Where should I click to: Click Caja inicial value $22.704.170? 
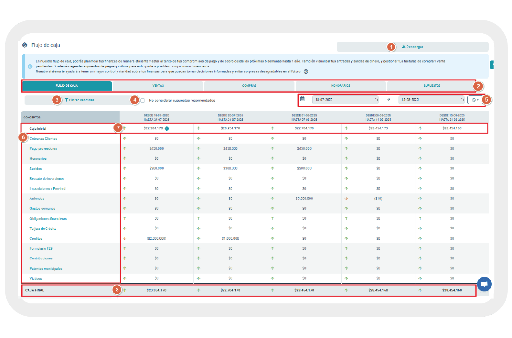coord(304,128)
